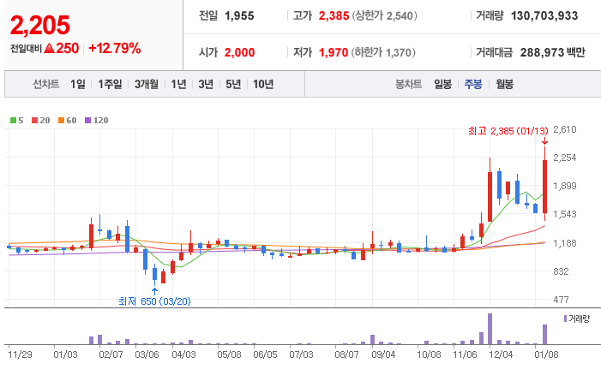The image size is (601, 369).
Task: Click the 시가 value 2,000
Action: pyautogui.click(x=239, y=52)
